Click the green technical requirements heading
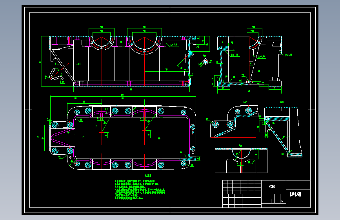Image resolution: width=340 pixels, height=220 pixels. (x=148, y=176)
